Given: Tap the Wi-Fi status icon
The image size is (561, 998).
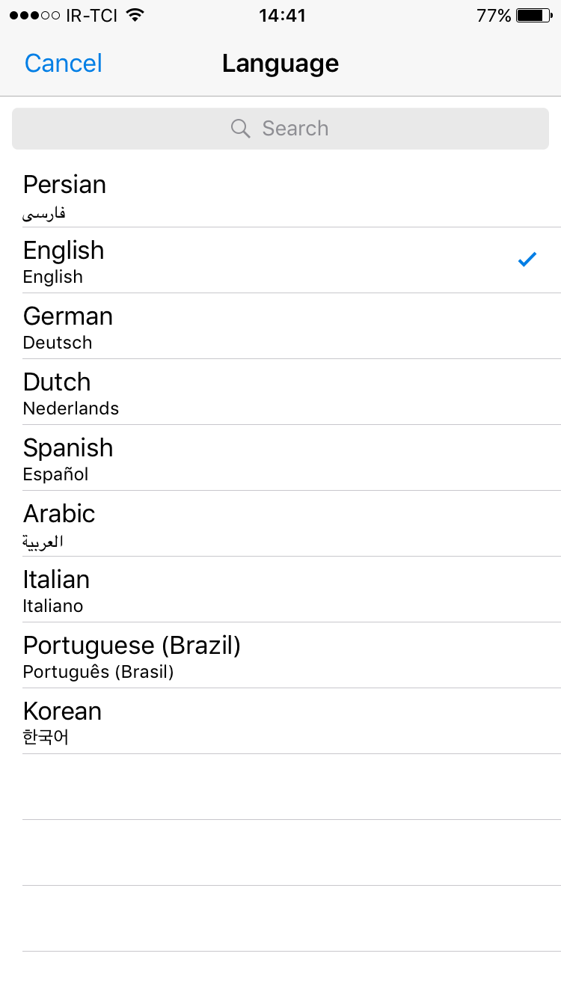Looking at the screenshot, I should [135, 16].
